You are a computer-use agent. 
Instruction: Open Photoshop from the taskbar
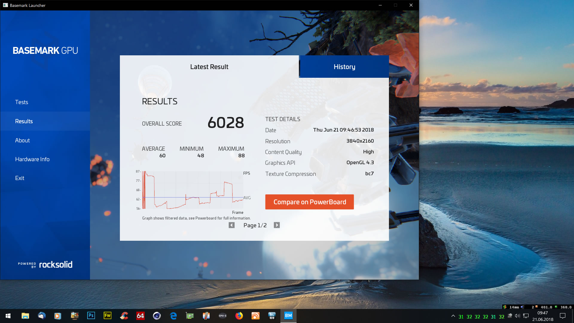(91, 316)
